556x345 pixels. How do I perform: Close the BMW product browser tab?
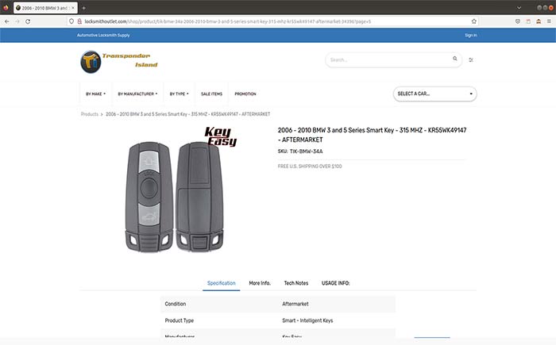(73, 8)
